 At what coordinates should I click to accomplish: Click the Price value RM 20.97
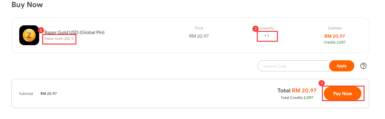pyautogui.click(x=199, y=36)
